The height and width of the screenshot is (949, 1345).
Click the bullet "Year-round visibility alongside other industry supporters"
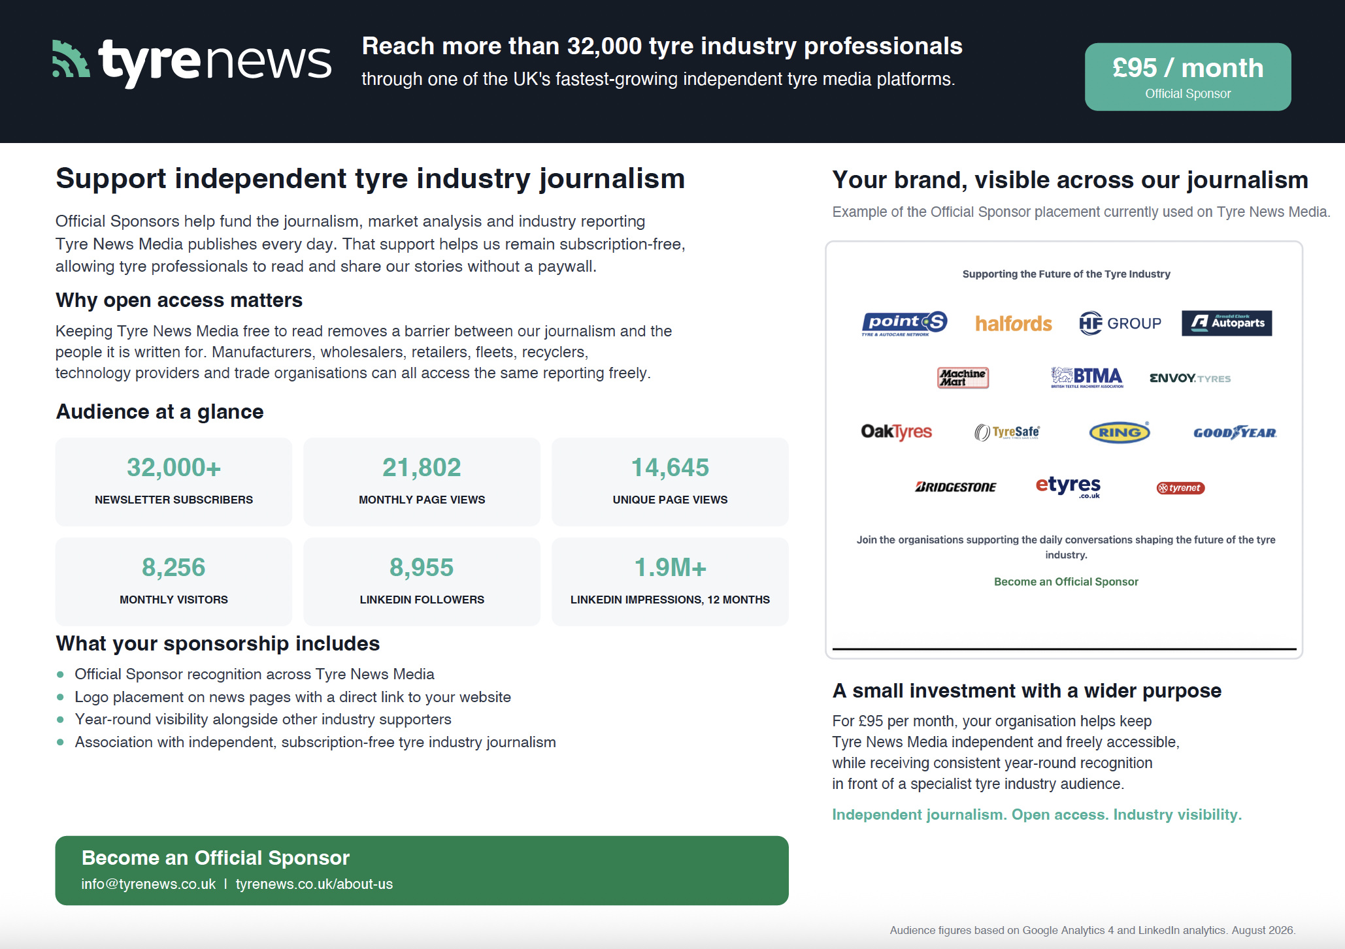[x=263, y=719]
